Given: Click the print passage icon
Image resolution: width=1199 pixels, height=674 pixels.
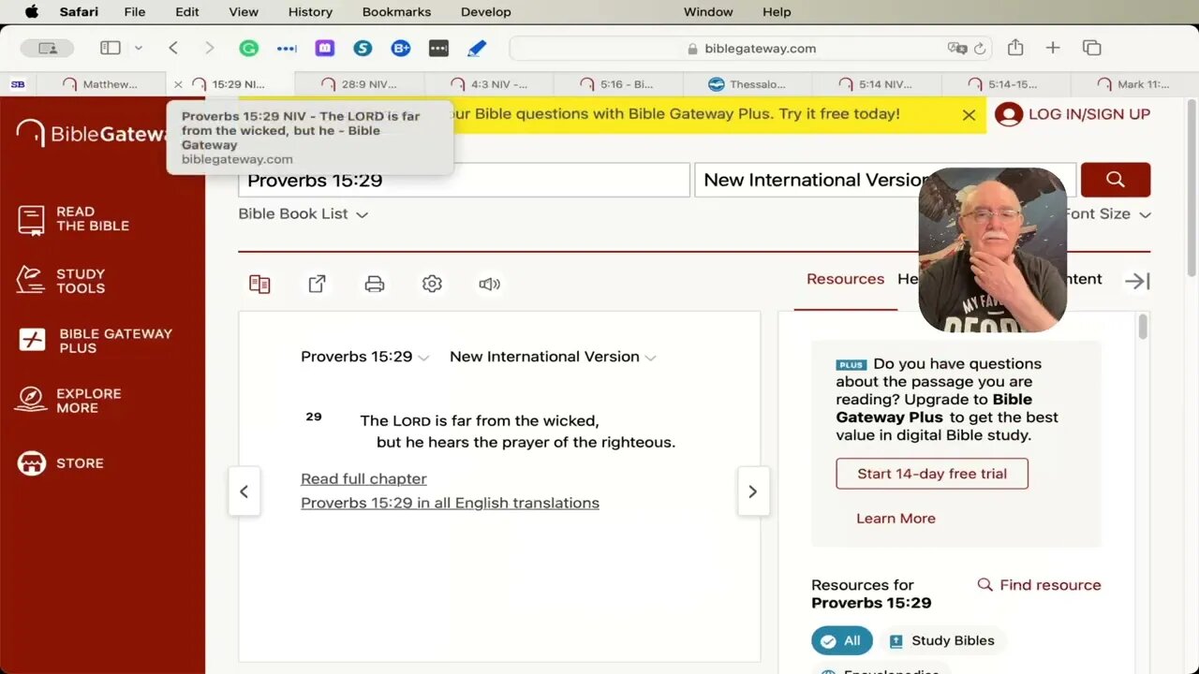Looking at the screenshot, I should 375,284.
